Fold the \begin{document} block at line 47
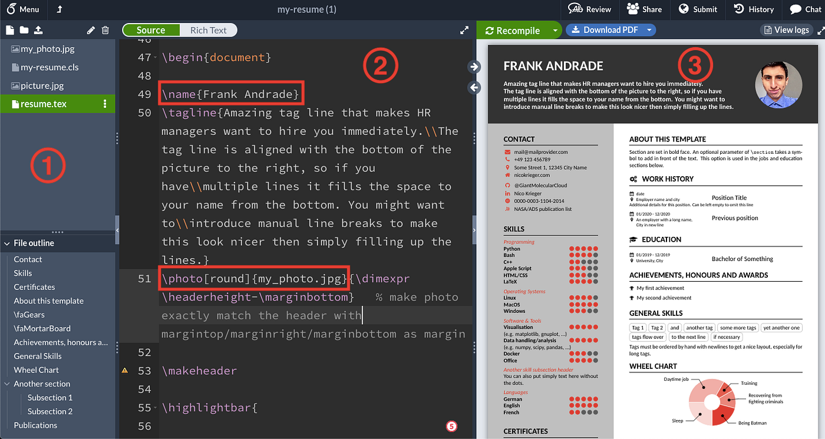Image resolution: width=825 pixels, height=439 pixels. (155, 58)
